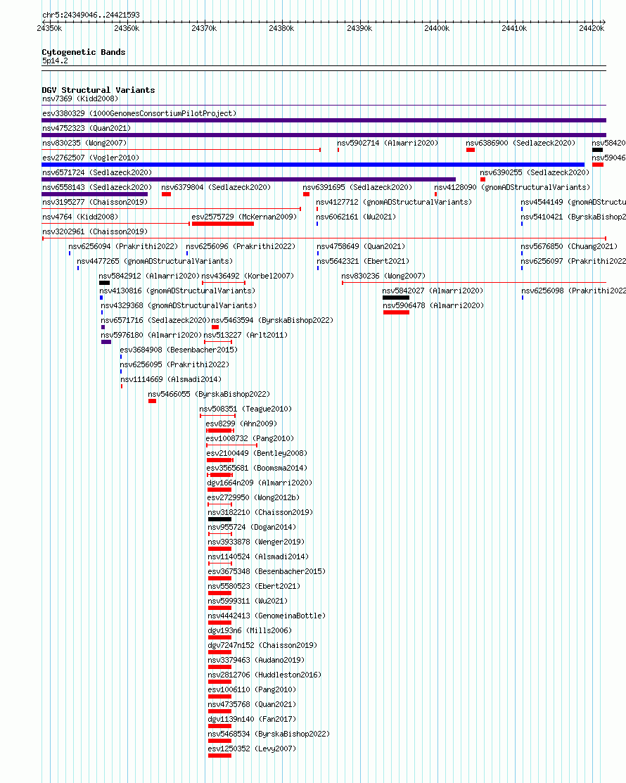Select the nsv5842912 (Almarri2020) label
Image resolution: width=626 pixels, height=783 pixels.
(x=148, y=276)
